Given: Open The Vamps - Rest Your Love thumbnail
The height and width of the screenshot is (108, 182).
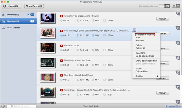Looking at the screenshot, I should [x=48, y=62].
